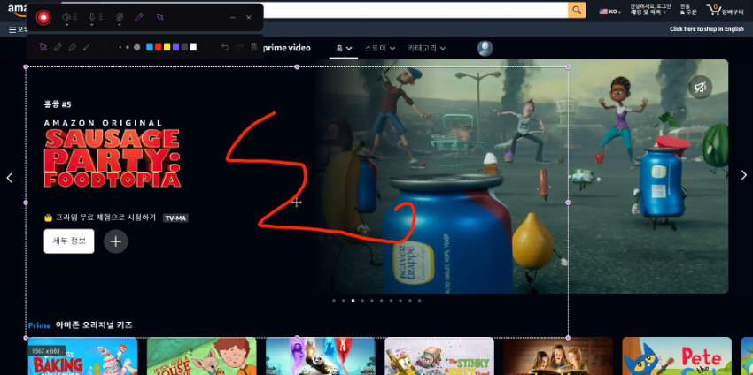This screenshot has width=753, height=375.
Task: Click the trash icon to clear drawings
Action: pos(254,47)
